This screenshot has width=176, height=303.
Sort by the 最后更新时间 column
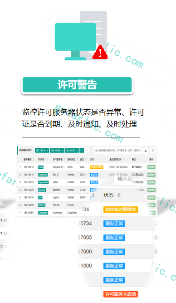click(123, 159)
